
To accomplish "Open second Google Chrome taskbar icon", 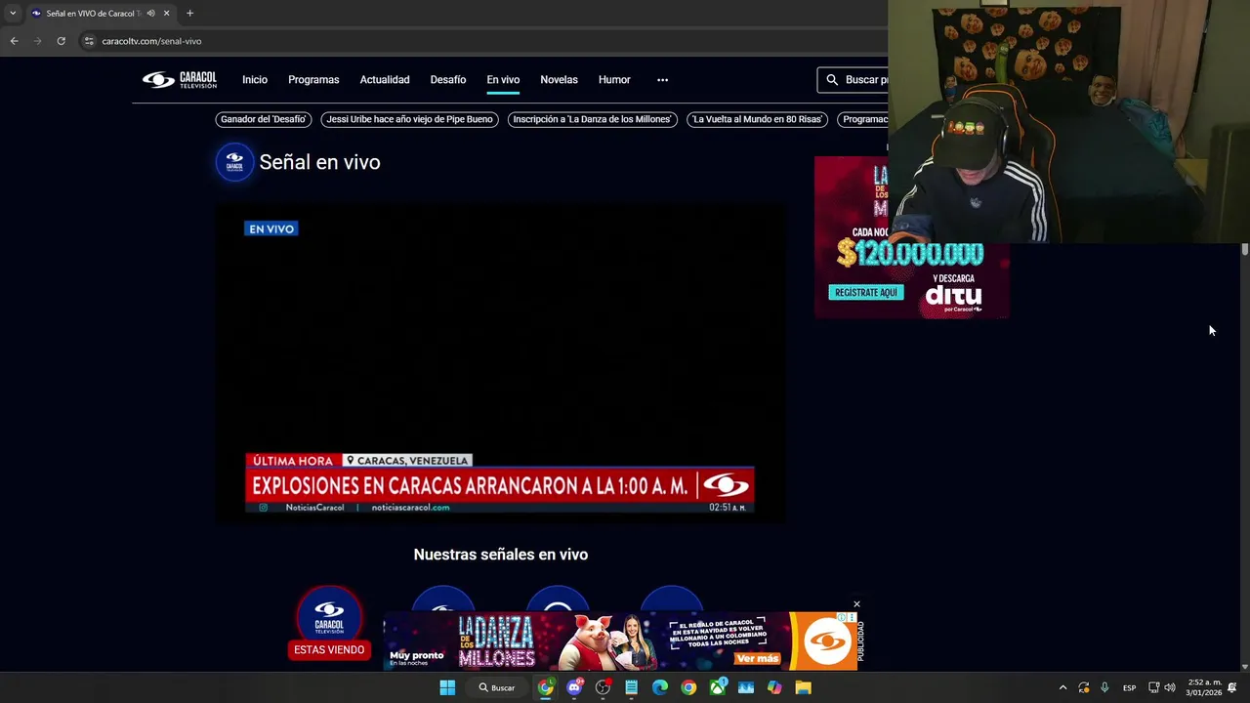I will pos(688,687).
